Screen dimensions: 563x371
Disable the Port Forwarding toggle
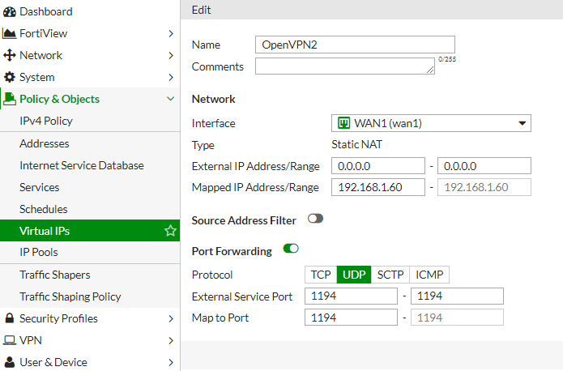pyautogui.click(x=291, y=249)
